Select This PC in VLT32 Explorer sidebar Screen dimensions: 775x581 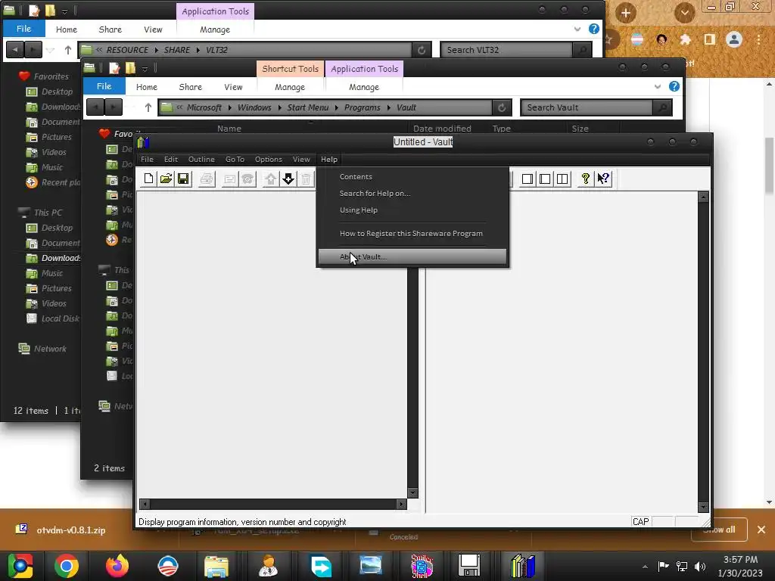[48, 213]
